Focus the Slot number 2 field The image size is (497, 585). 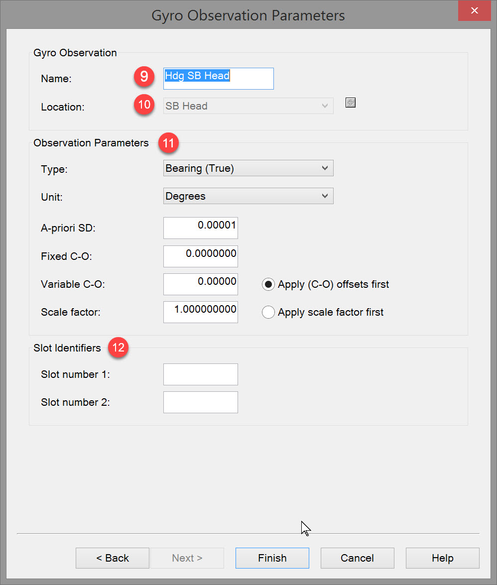coord(201,402)
